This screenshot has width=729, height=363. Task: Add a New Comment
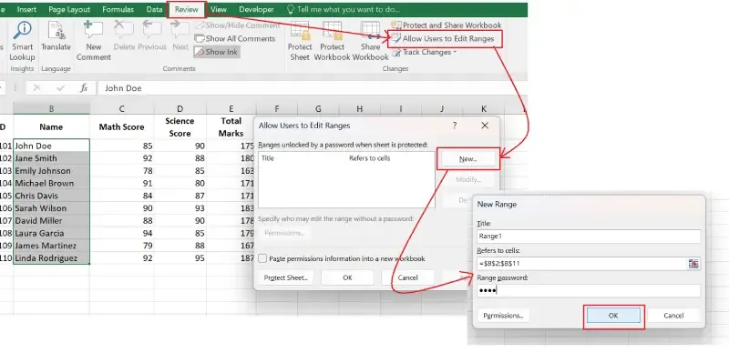point(94,41)
